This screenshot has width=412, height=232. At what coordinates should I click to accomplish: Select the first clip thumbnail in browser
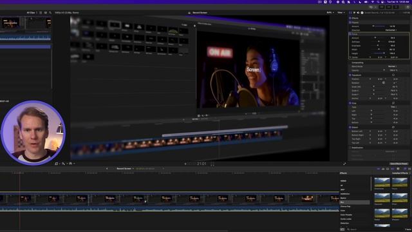click(x=10, y=23)
